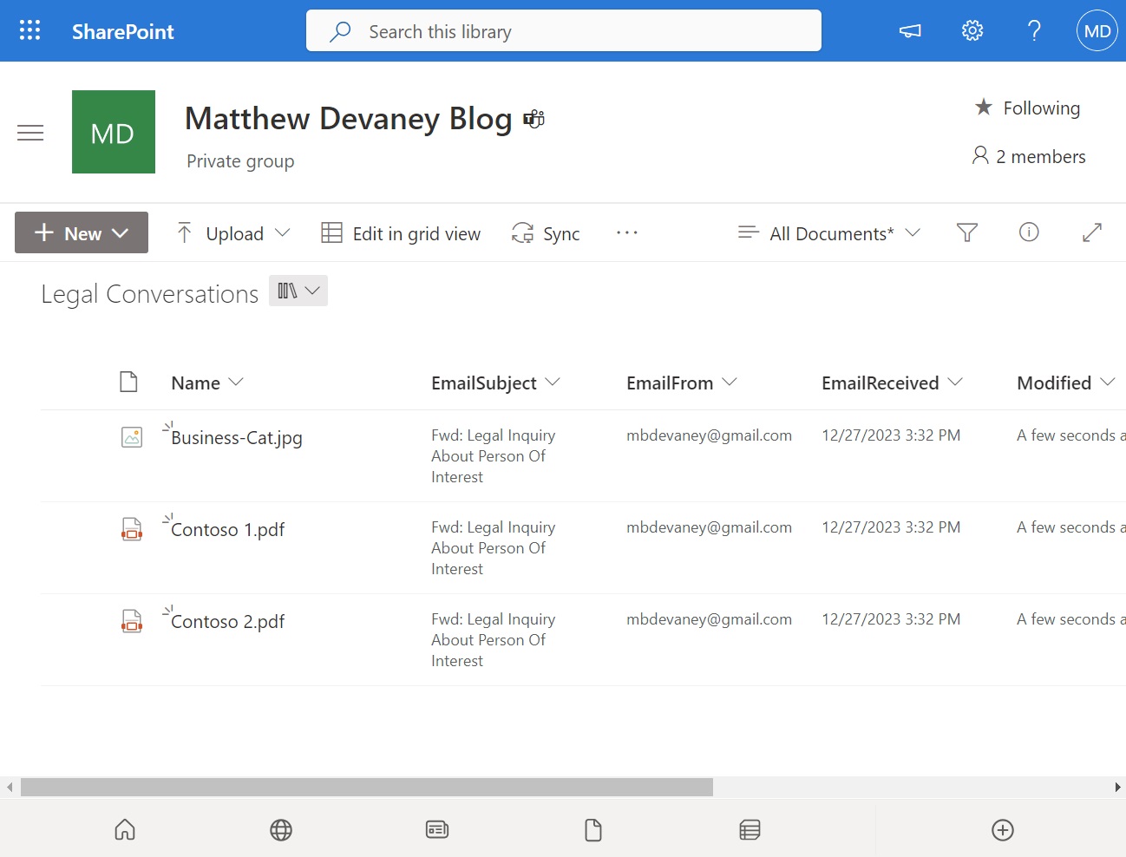Open the All Documents view dropdown
Image resolution: width=1126 pixels, height=857 pixels.
click(828, 232)
